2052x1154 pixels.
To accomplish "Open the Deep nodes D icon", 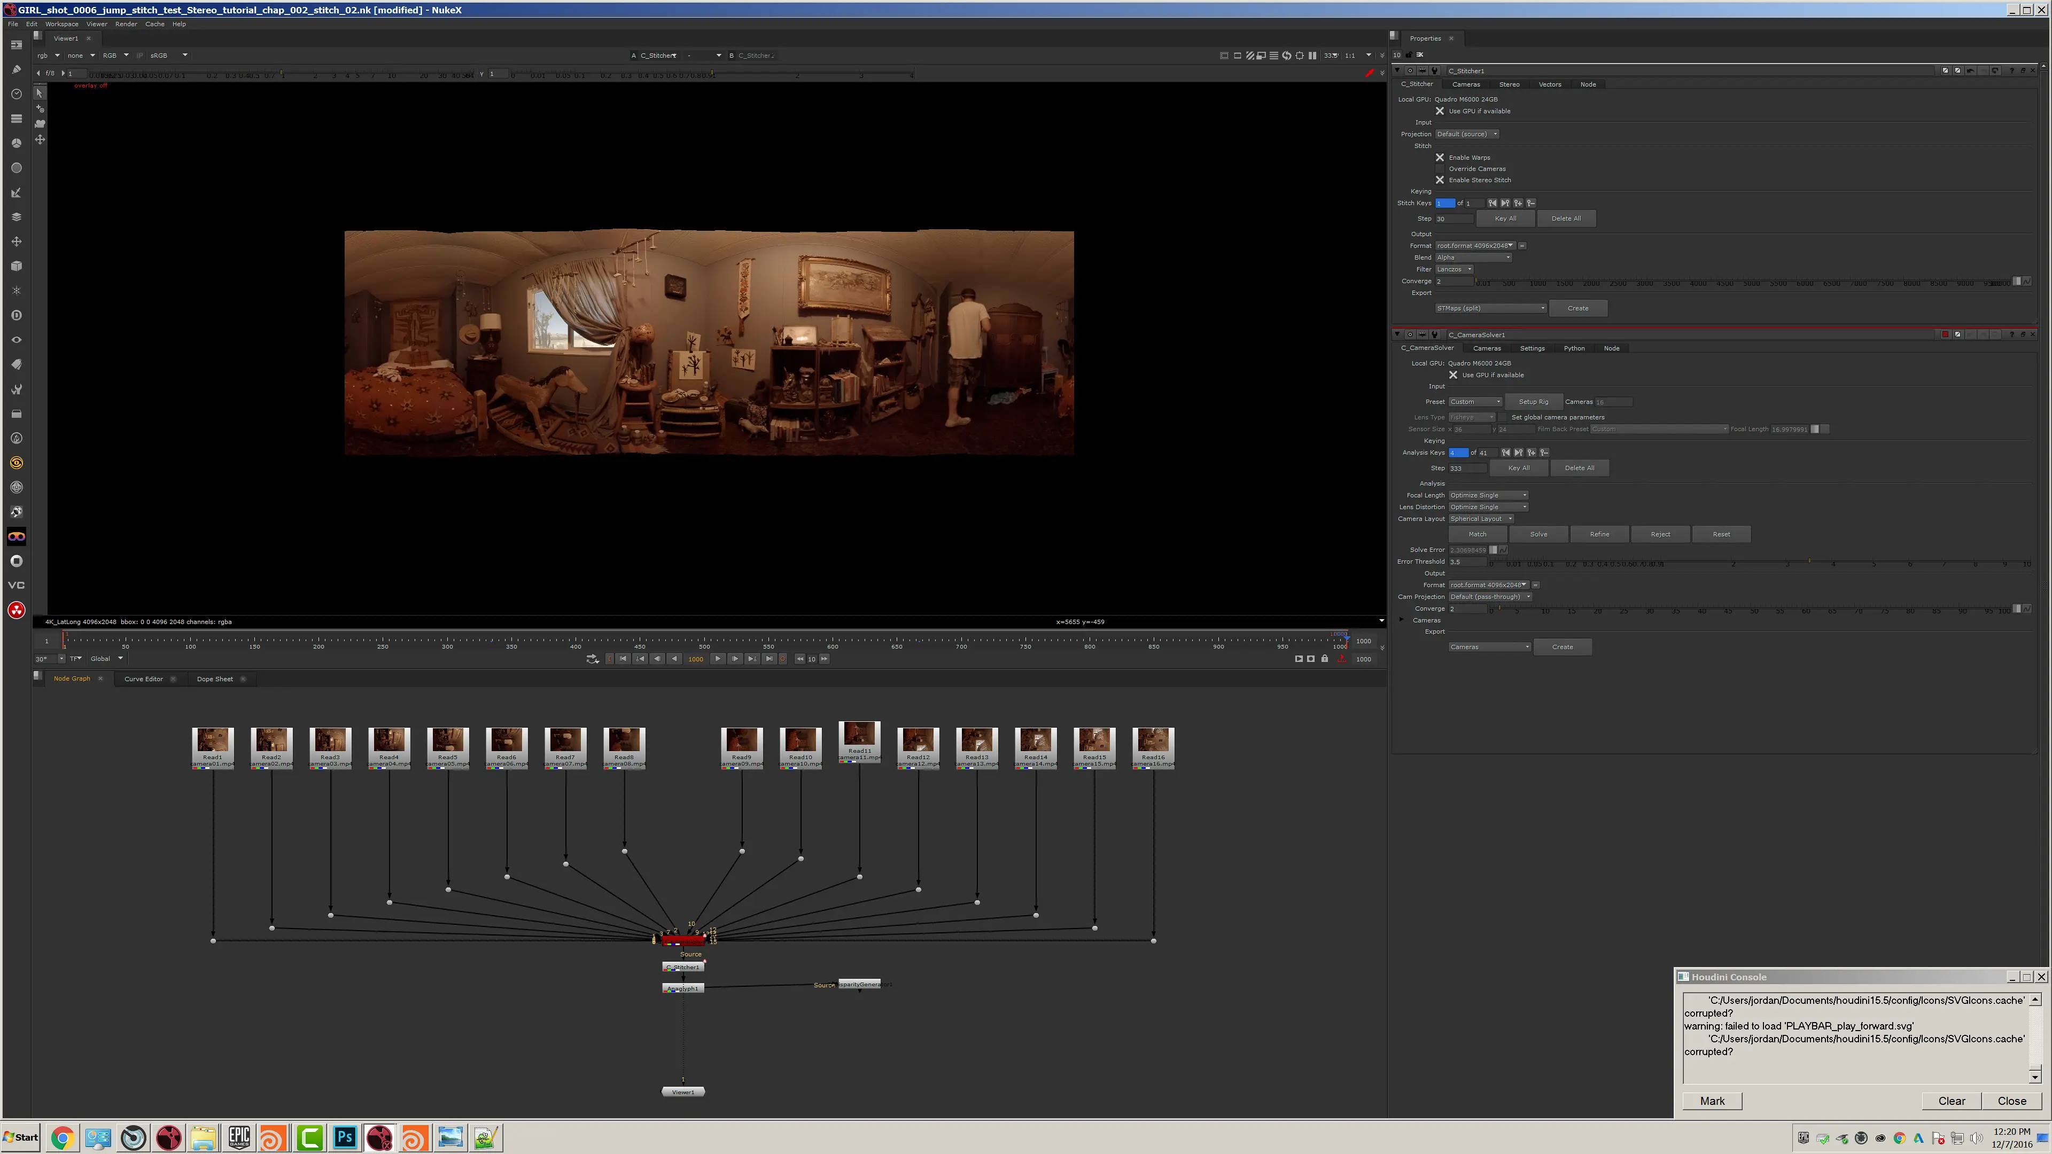I will tap(16, 315).
